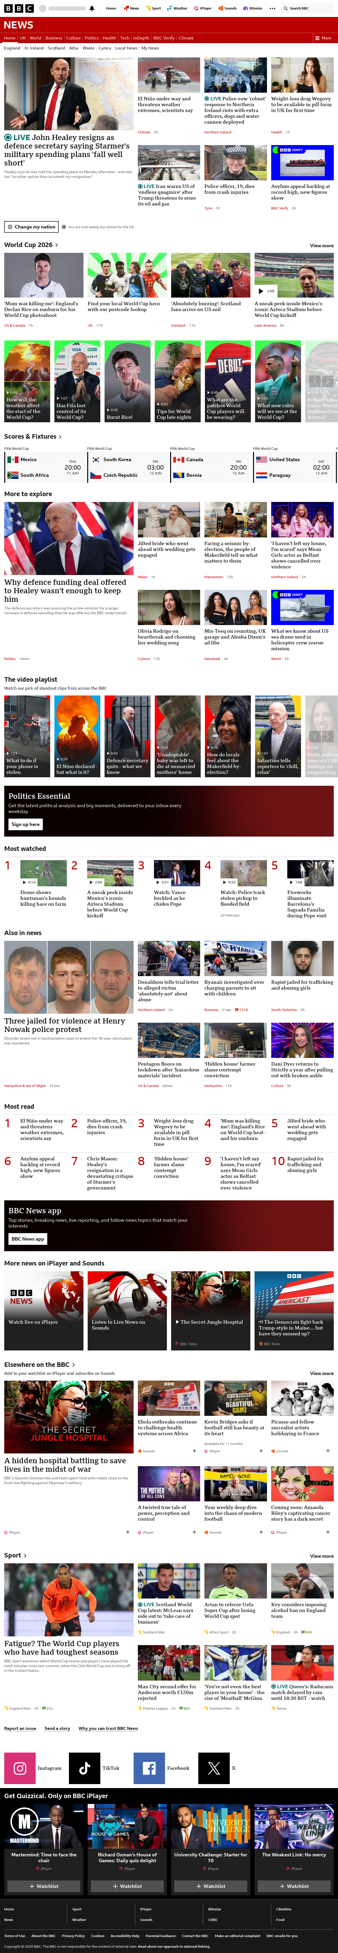
Task: Advance the World Cup clips carousel arrow
Action: pos(327,381)
